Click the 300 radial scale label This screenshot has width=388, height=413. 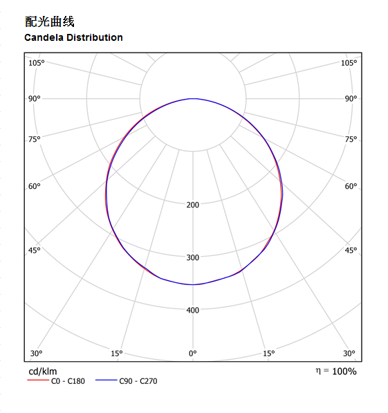(193, 257)
